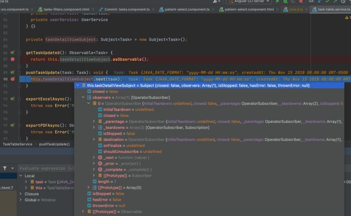Expand the _parentage node

(94, 122)
